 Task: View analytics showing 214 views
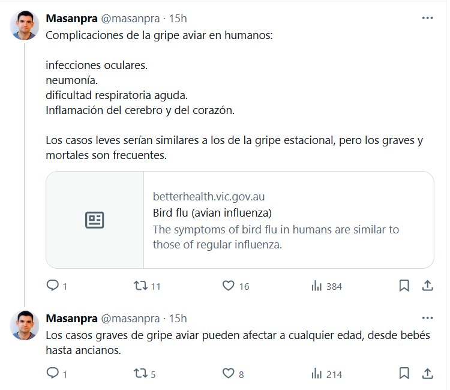click(x=317, y=374)
